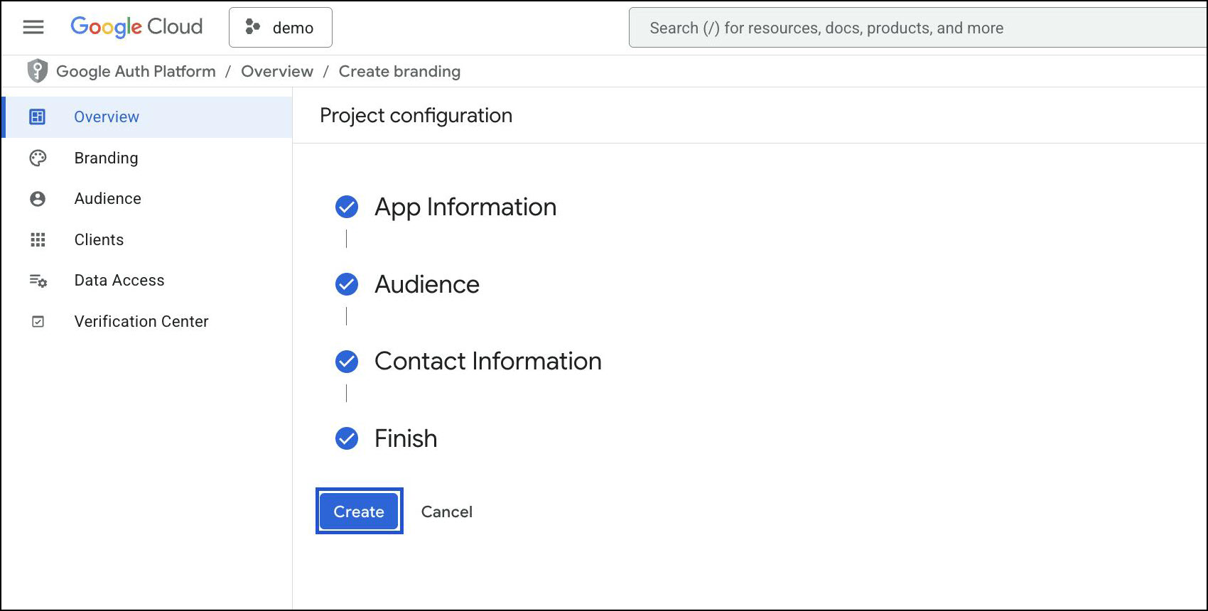Screen dimensions: 1208x611
Task: Click the Data Access settings icon
Action: [38, 281]
